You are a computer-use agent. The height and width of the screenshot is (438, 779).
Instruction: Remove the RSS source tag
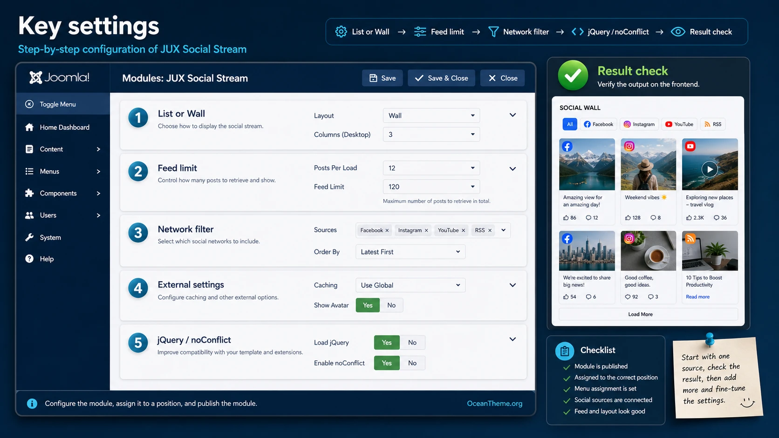point(490,230)
